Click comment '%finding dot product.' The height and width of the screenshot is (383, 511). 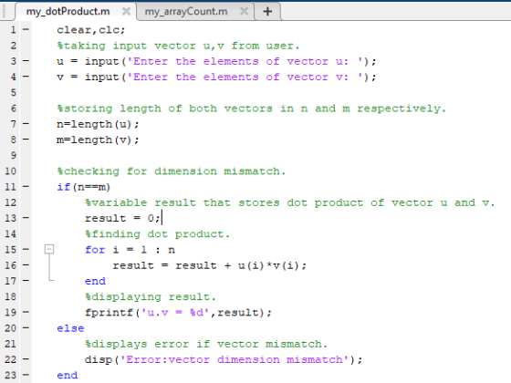click(157, 234)
